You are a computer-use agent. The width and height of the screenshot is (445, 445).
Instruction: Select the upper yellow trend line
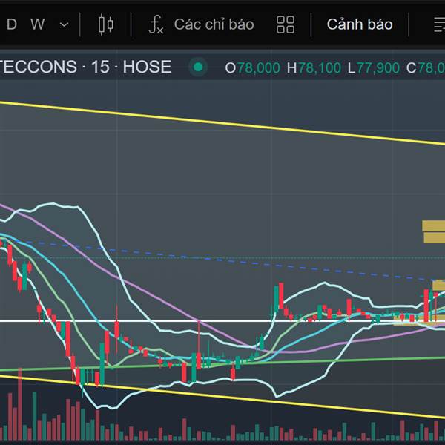click(x=221, y=123)
